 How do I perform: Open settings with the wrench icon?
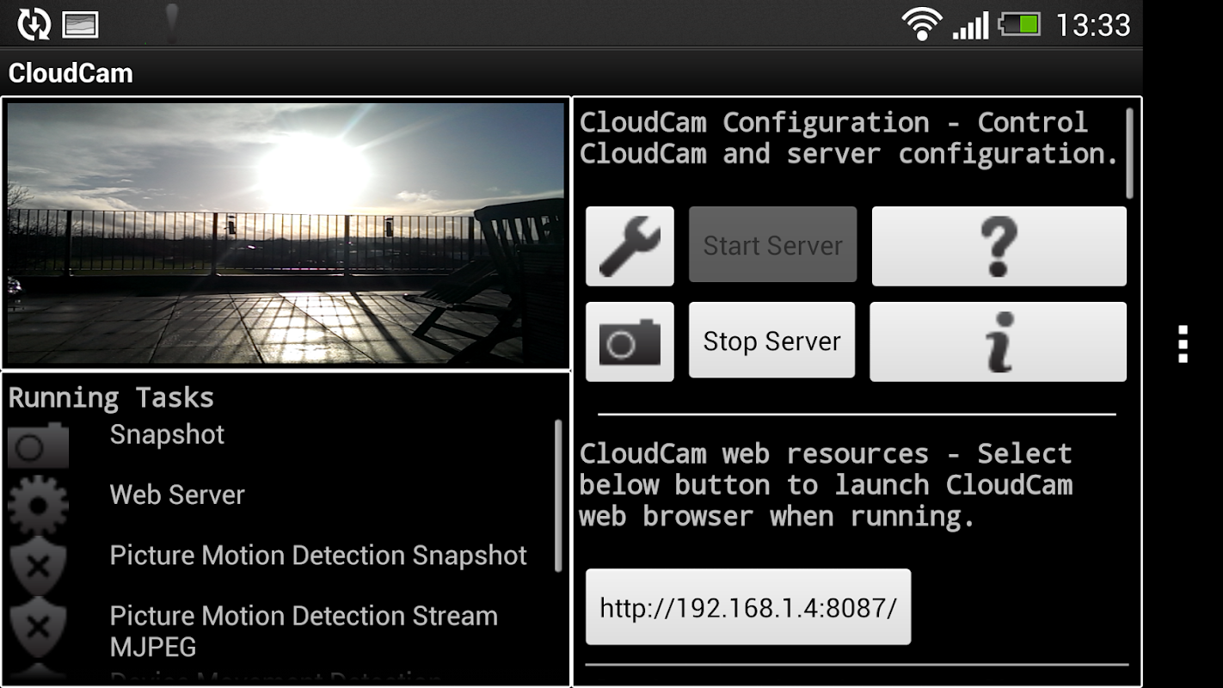pyautogui.click(x=630, y=246)
